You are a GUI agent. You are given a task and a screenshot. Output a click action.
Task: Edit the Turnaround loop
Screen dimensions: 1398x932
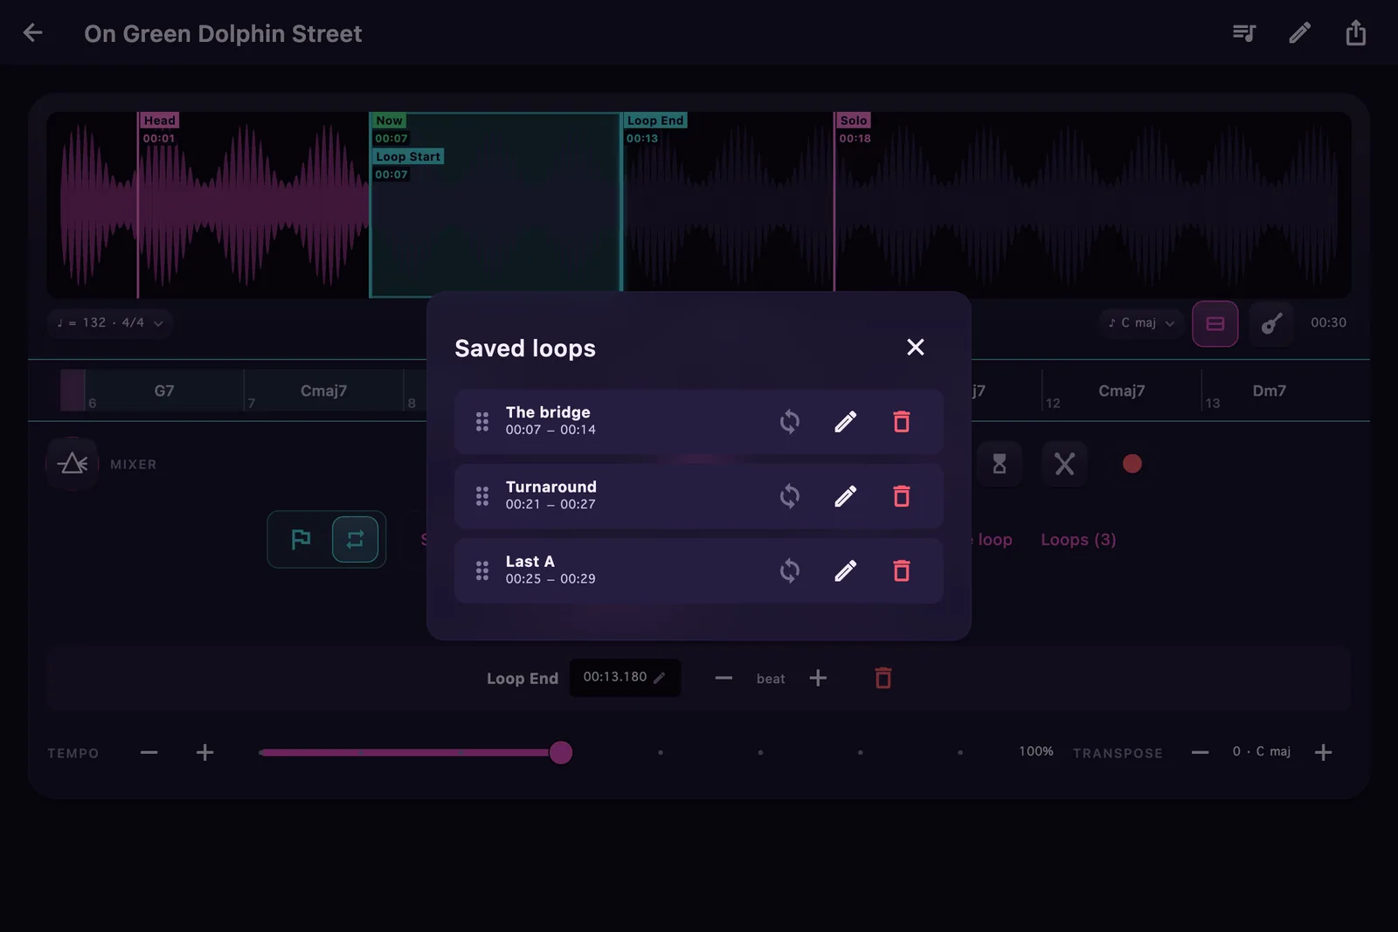point(846,496)
